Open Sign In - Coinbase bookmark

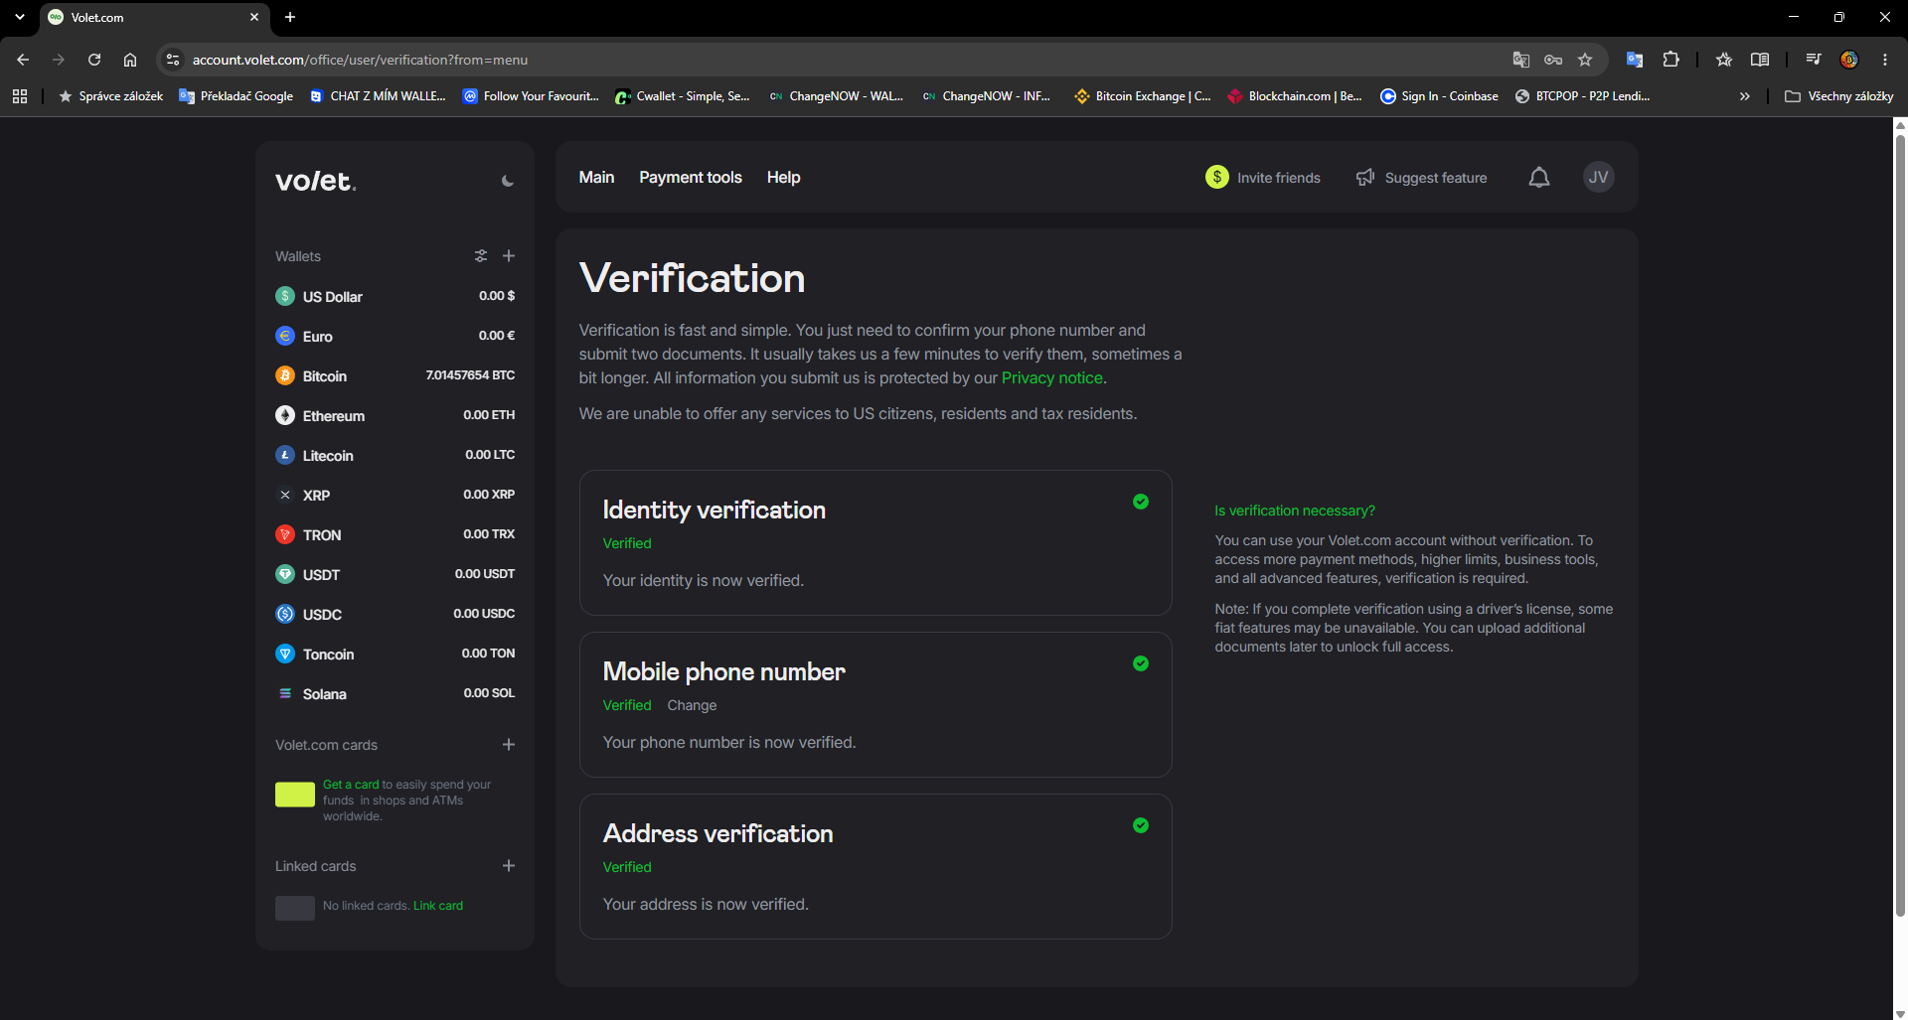pos(1439,96)
